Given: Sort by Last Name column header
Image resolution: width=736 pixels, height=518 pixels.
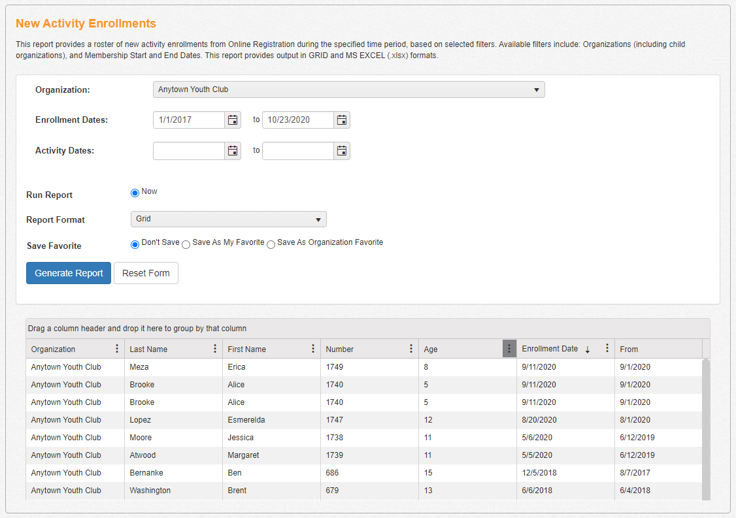Looking at the screenshot, I should tap(148, 349).
